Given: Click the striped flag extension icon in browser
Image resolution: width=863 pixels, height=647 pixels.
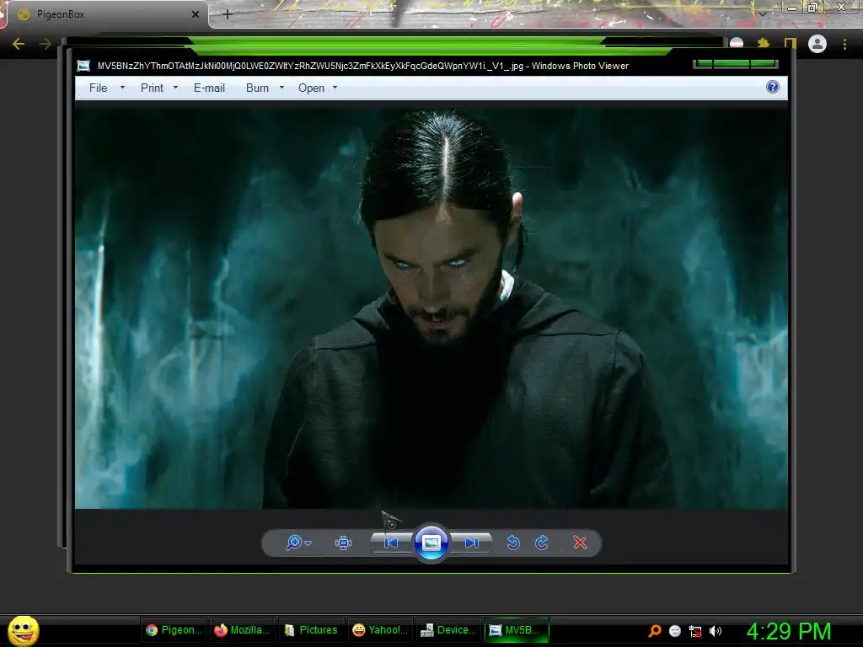Looking at the screenshot, I should (737, 43).
